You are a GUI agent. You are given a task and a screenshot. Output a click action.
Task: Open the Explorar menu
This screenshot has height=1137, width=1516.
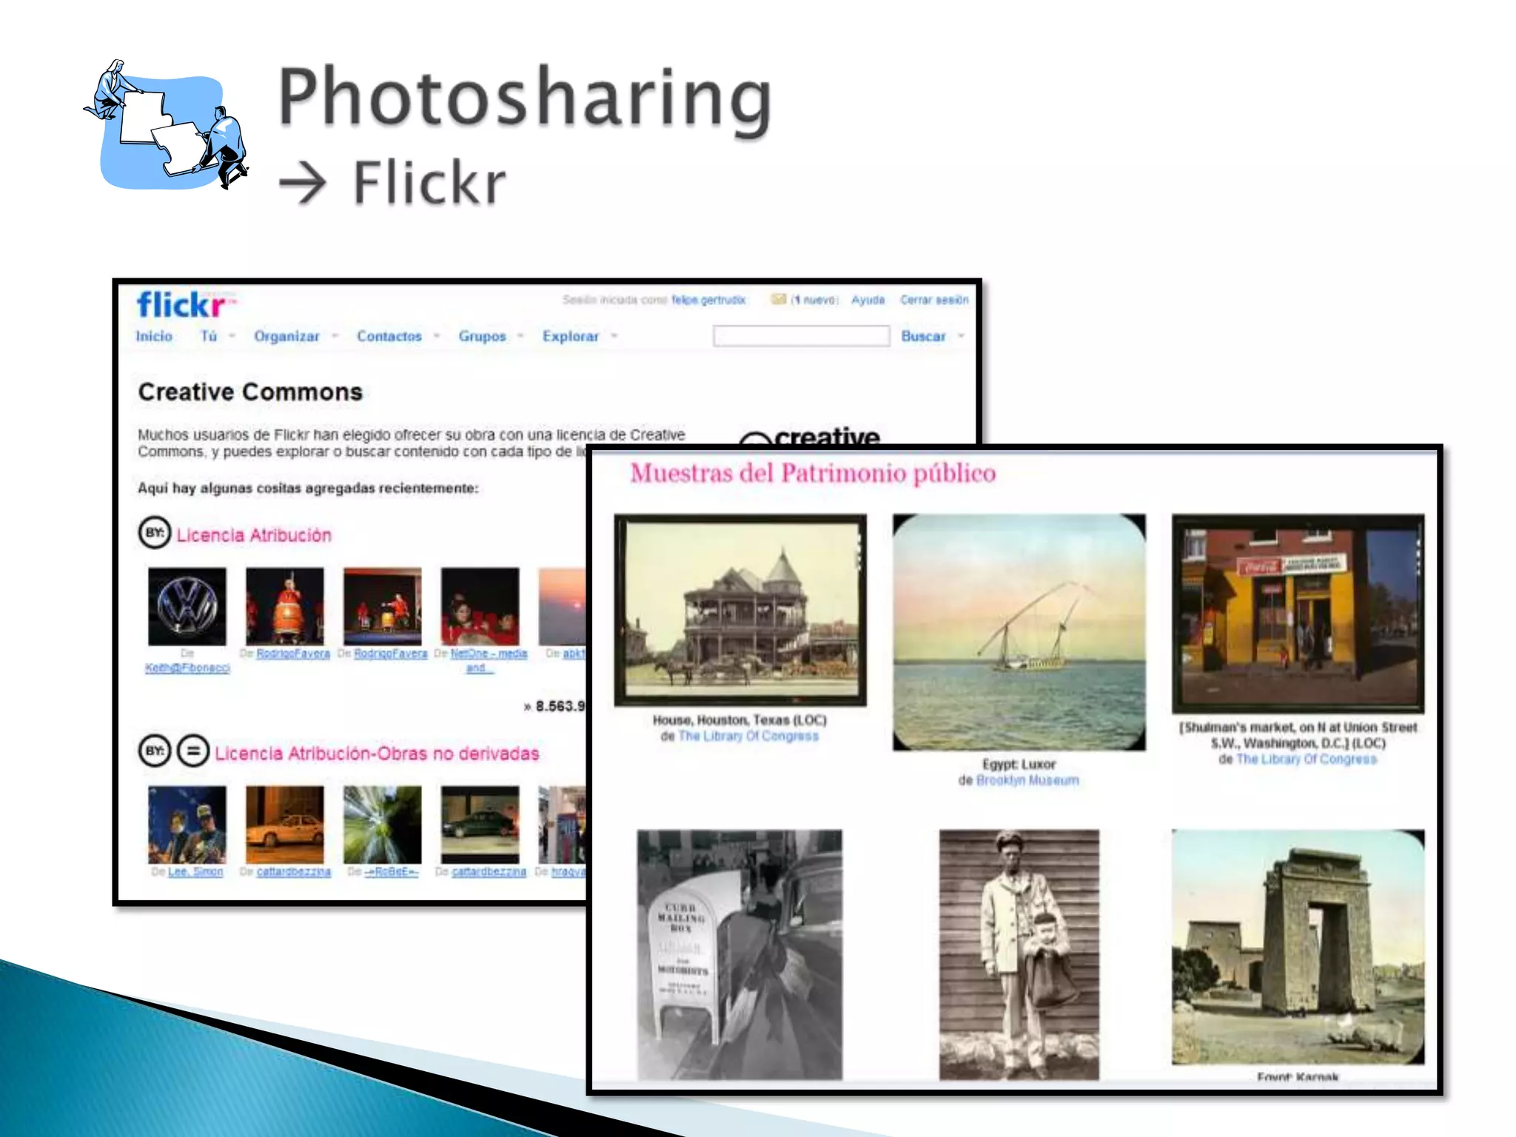[x=570, y=336]
